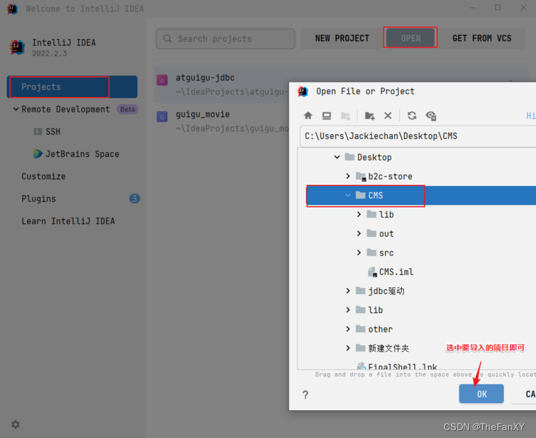The image size is (536, 438).
Task: Expand the jdbc驱动 folder
Action: click(348, 290)
